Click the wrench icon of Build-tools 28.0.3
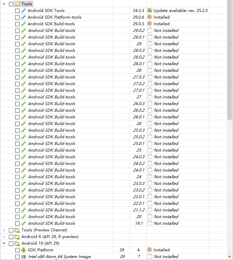Screen dimensions: 233x260 24,51
